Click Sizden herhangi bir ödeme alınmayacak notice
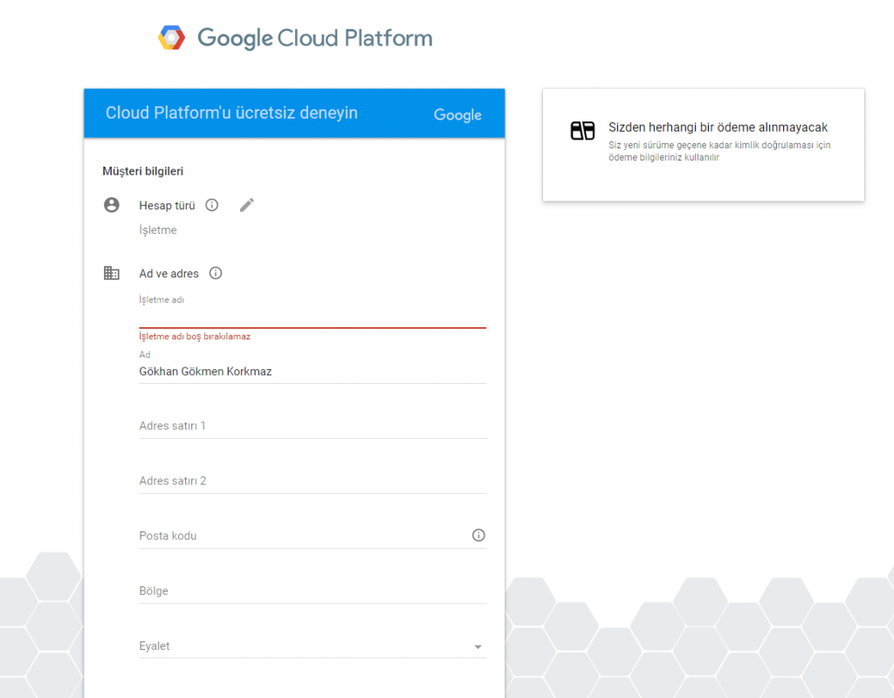This screenshot has width=894, height=698. pos(718,127)
